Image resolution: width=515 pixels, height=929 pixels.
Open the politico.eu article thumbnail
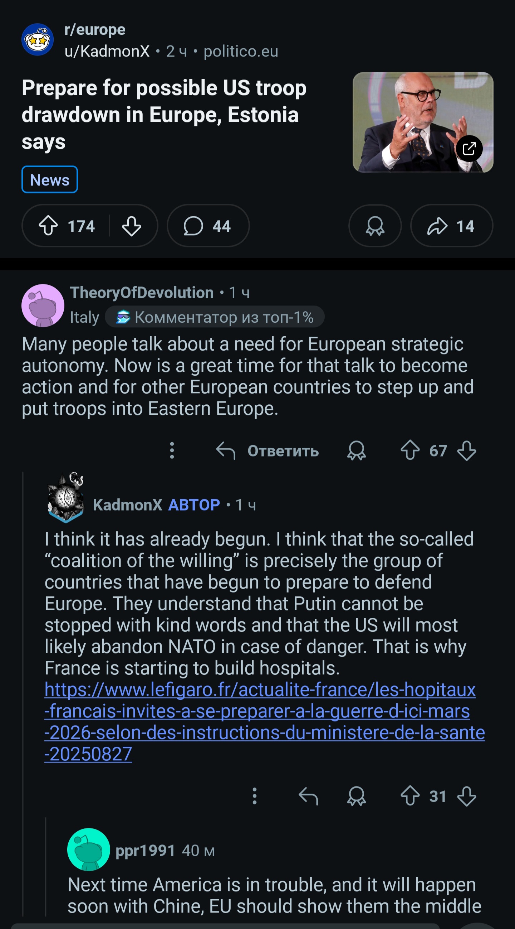click(422, 122)
